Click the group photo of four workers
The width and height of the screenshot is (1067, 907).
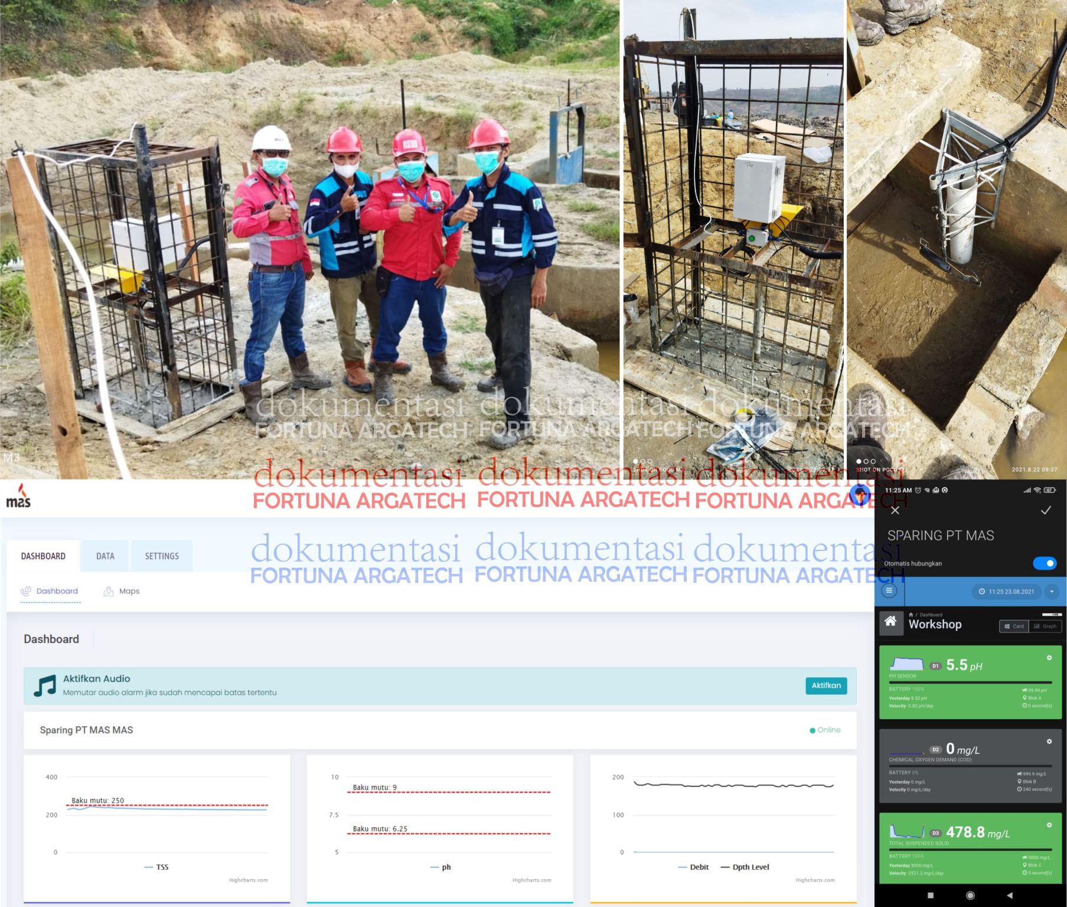click(x=309, y=239)
